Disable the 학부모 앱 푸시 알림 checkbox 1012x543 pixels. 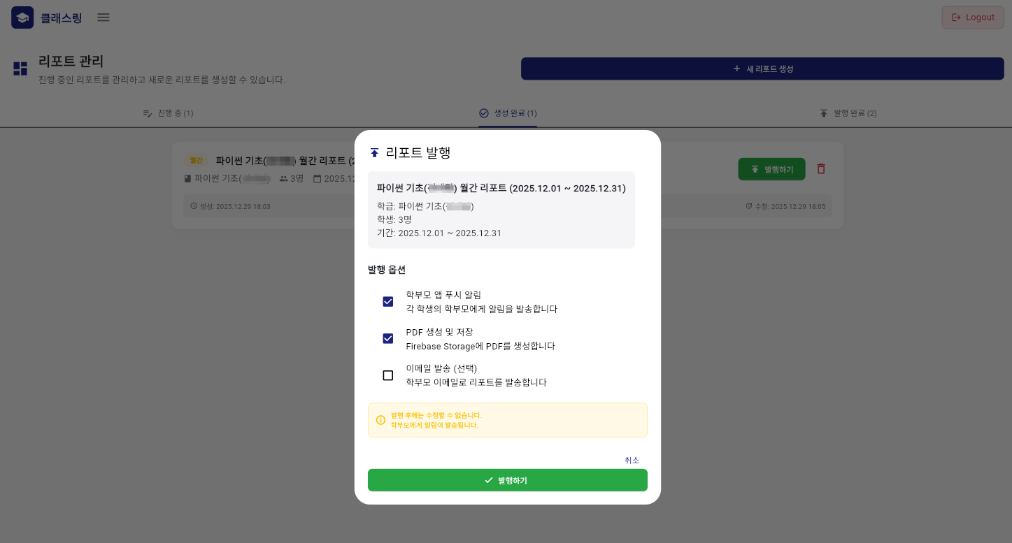pos(388,301)
